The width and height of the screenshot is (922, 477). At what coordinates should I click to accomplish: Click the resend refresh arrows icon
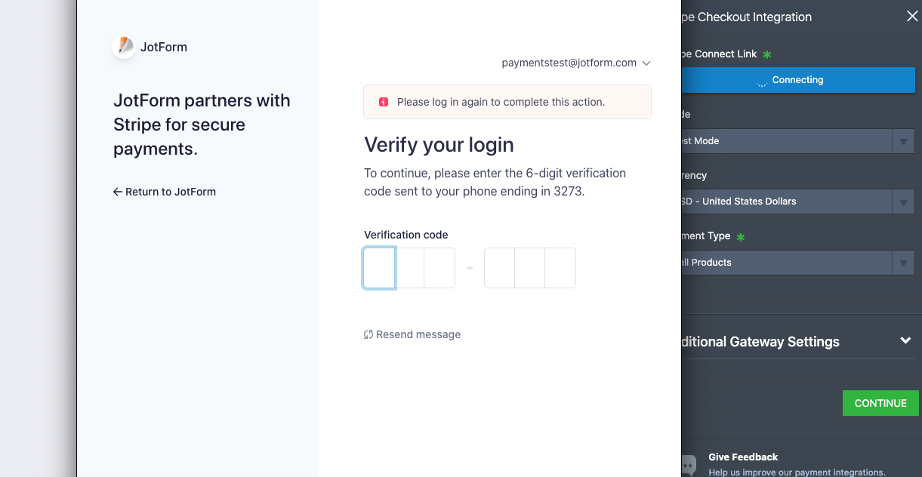[368, 334]
